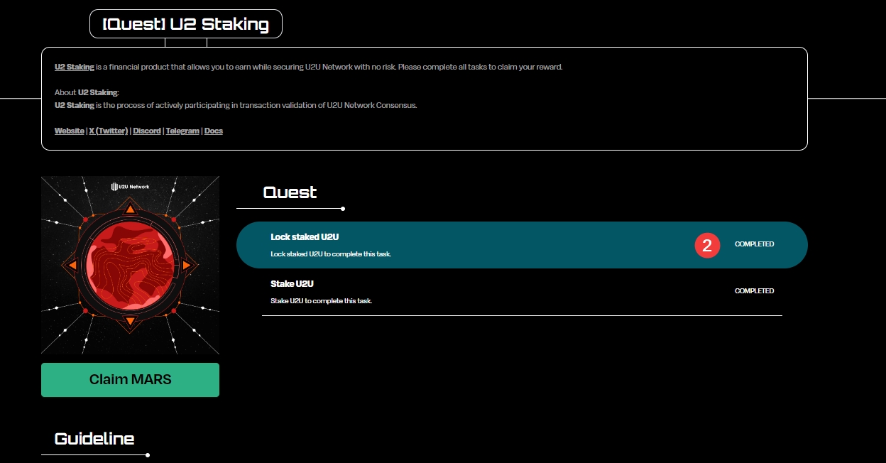
Task: Visit the Discord link
Action: pyautogui.click(x=147, y=131)
